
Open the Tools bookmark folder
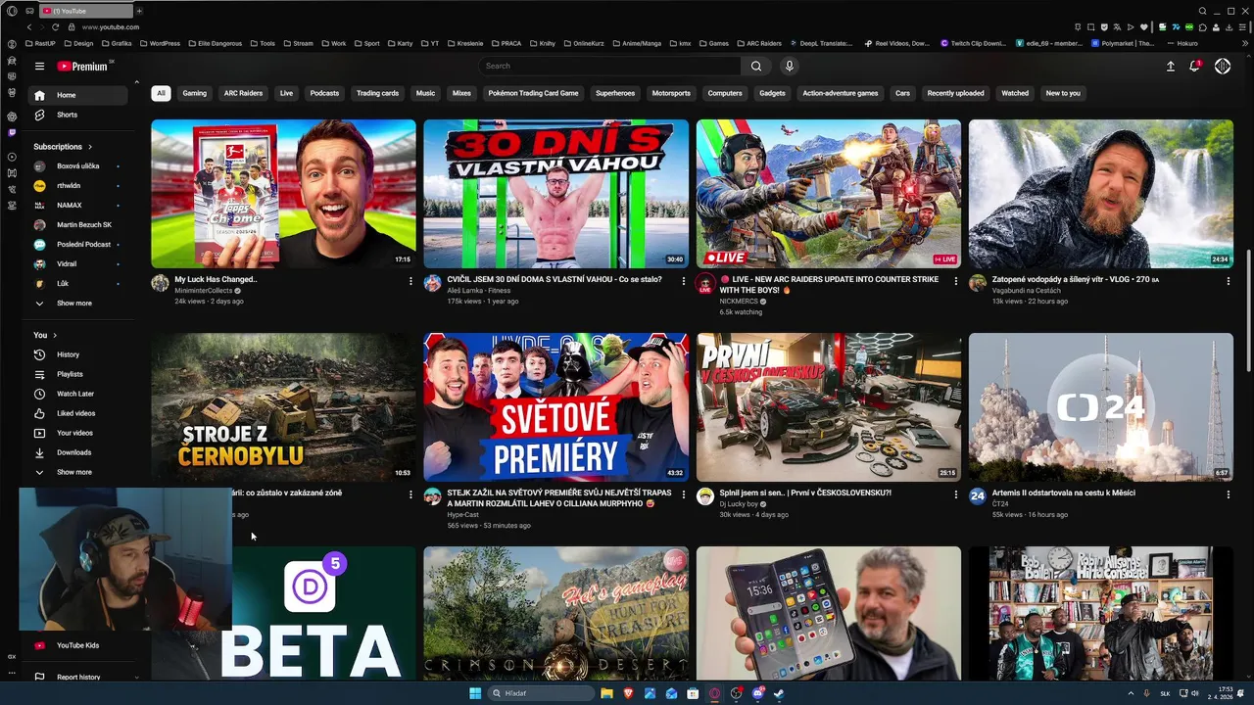pos(262,43)
